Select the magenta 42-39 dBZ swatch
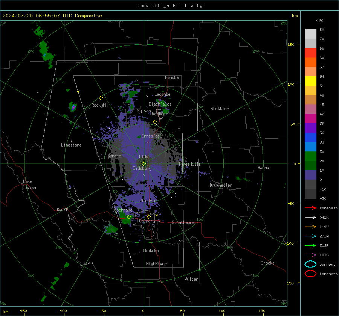 [x=310, y=119]
